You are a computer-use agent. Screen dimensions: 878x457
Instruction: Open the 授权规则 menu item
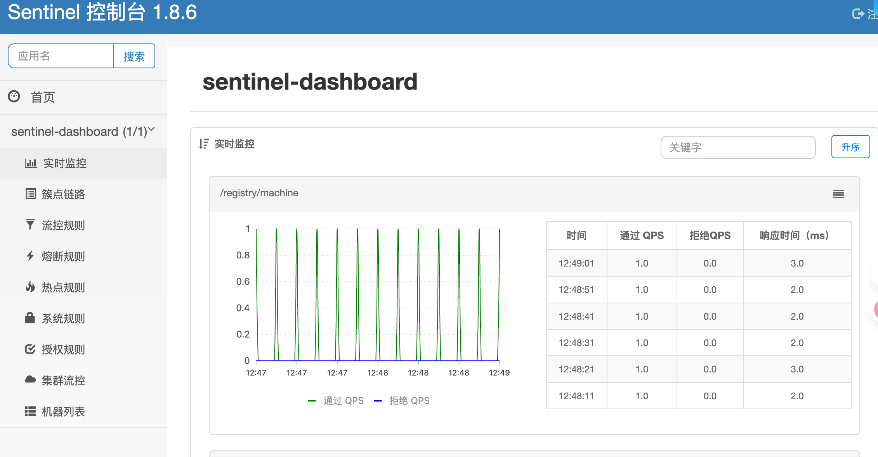pos(83,350)
